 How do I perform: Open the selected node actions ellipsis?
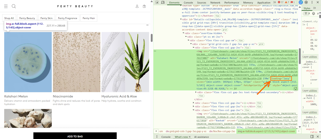click(x=155, y=51)
